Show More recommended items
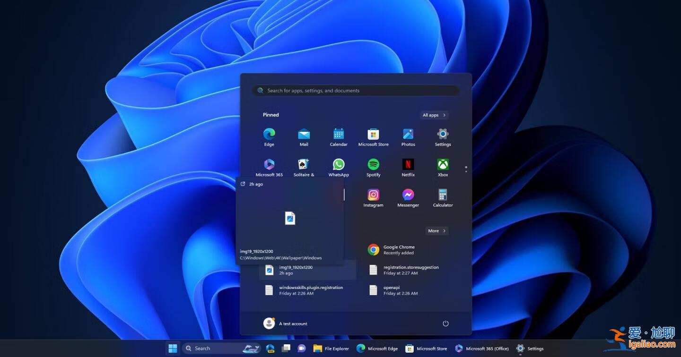 (436, 231)
